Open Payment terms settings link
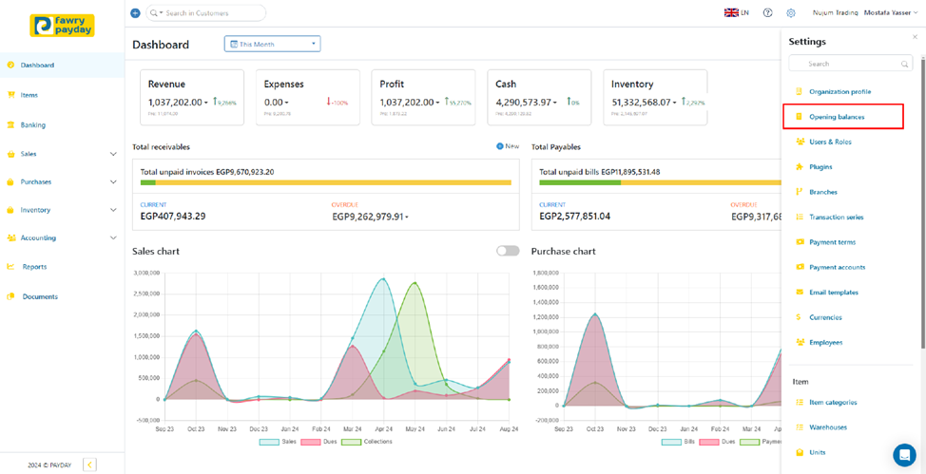926x474 pixels. (832, 242)
